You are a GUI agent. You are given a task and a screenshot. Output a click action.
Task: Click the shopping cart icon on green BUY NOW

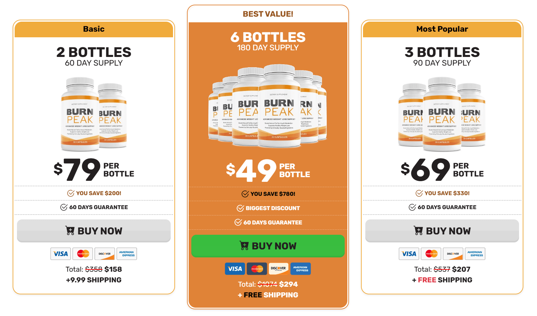[x=244, y=246]
